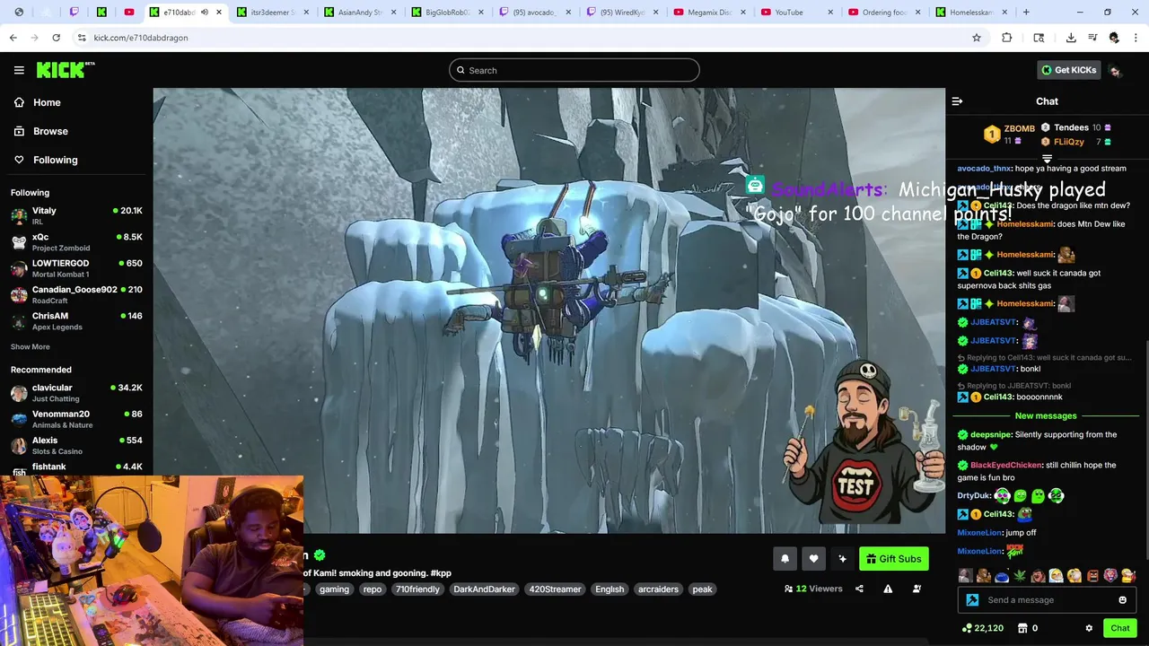Jump to New messages in chat
The height and width of the screenshot is (646, 1149).
1045,415
